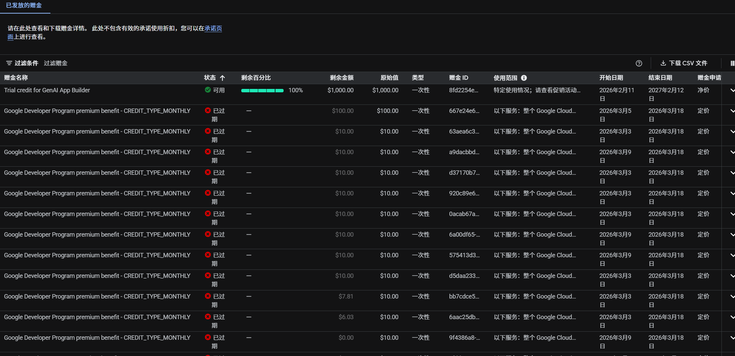
Task: Click the filter conditions icon
Action: 9,63
